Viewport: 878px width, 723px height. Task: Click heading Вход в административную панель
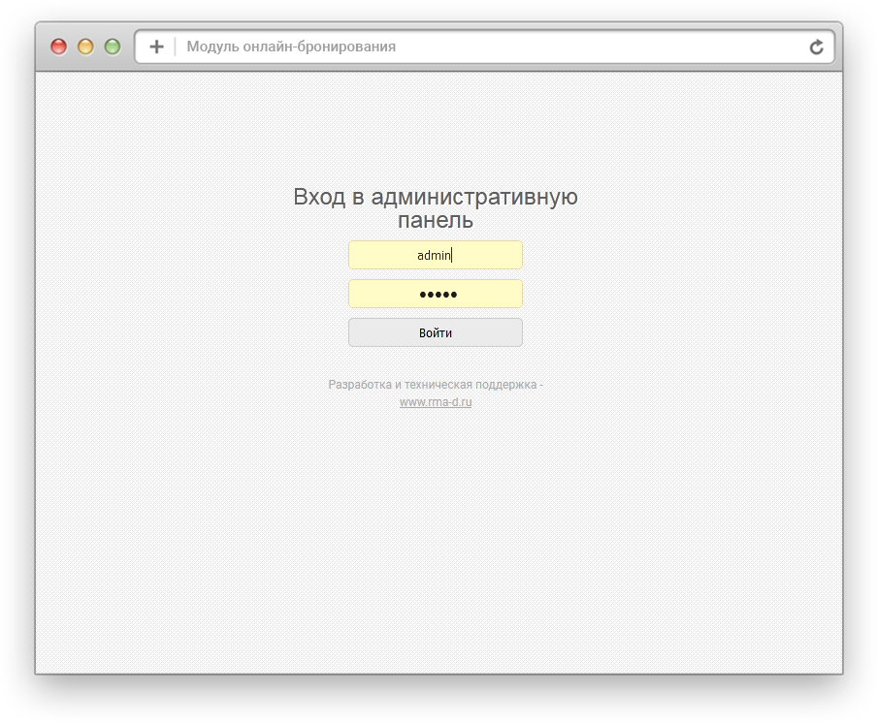tap(435, 208)
